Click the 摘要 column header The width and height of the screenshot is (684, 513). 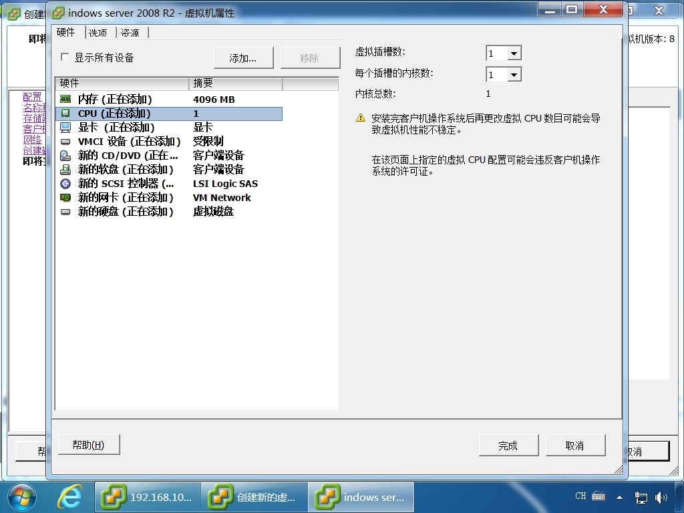[236, 83]
